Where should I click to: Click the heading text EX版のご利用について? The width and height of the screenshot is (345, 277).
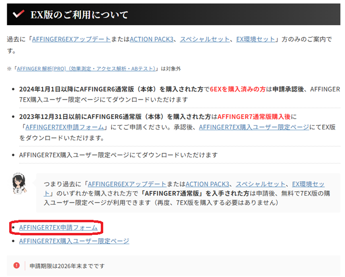point(79,15)
